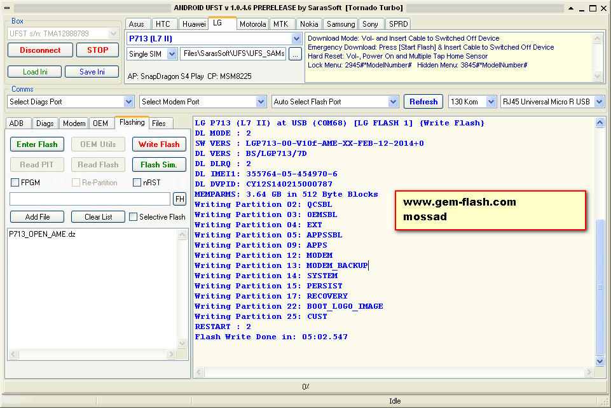Toggle the nRST checkbox
This screenshot has width=611, height=408.
click(137, 182)
